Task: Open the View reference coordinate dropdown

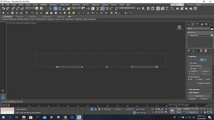Action: 76,8
